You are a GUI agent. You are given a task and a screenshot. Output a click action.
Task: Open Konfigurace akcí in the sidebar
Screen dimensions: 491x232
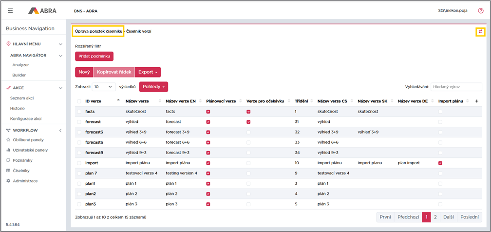click(26, 119)
